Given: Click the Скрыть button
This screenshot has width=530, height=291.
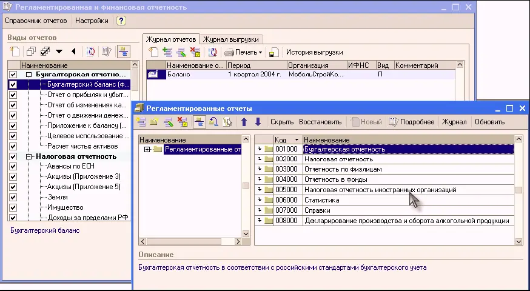Looking at the screenshot, I should [282, 122].
